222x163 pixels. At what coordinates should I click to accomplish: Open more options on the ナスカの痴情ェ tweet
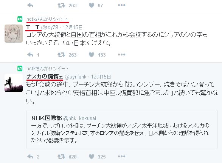(x=121, y=156)
